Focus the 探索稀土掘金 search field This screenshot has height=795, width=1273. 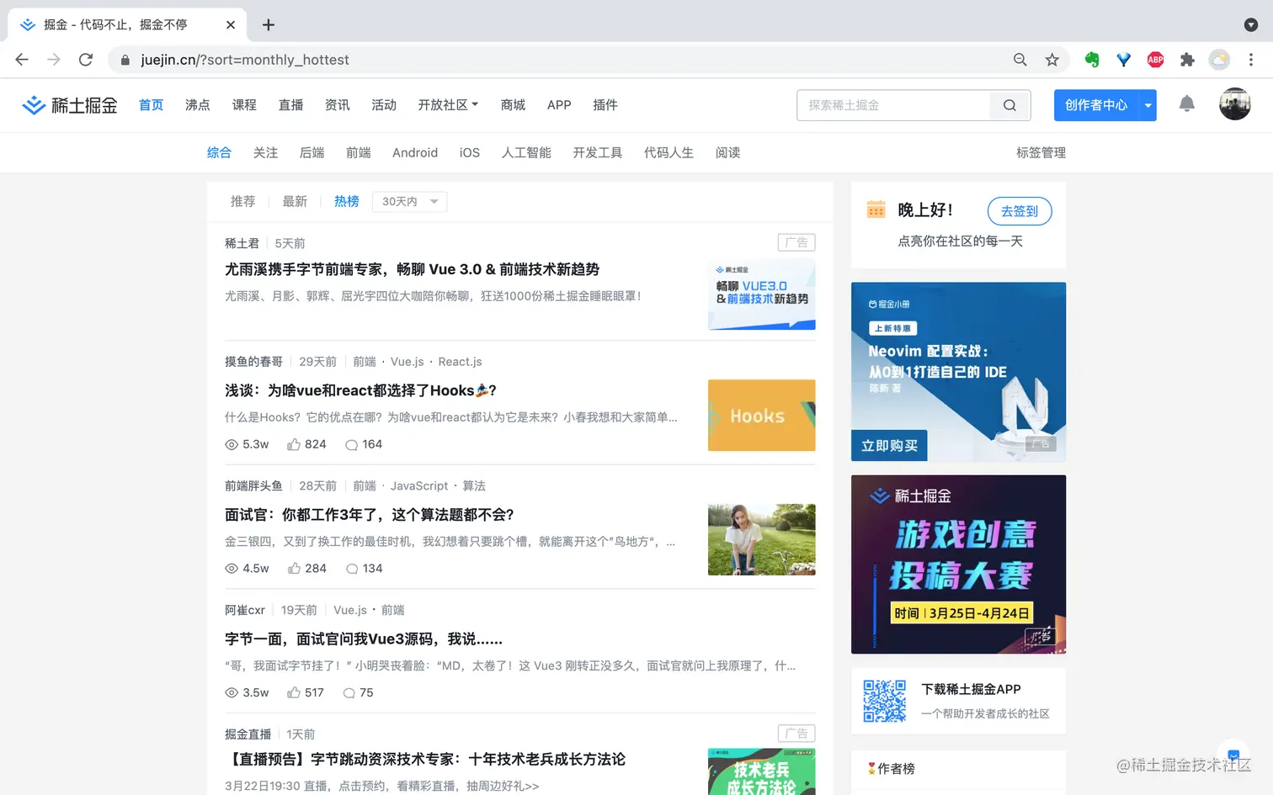pyautogui.click(x=892, y=105)
